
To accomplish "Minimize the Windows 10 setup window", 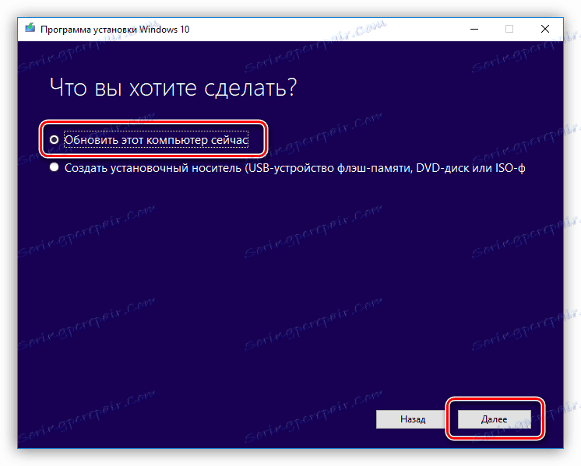I will (x=474, y=29).
